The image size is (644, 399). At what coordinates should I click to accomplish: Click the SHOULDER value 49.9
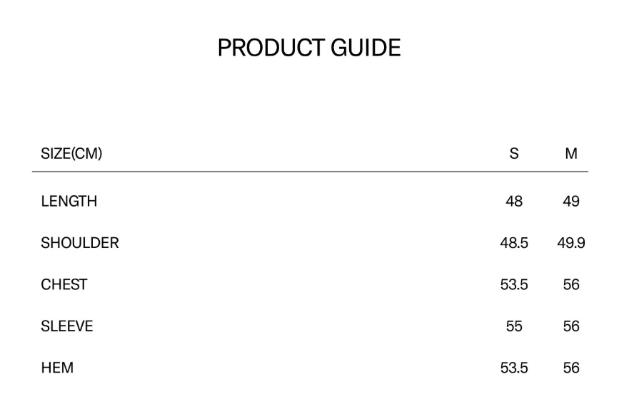click(x=571, y=243)
